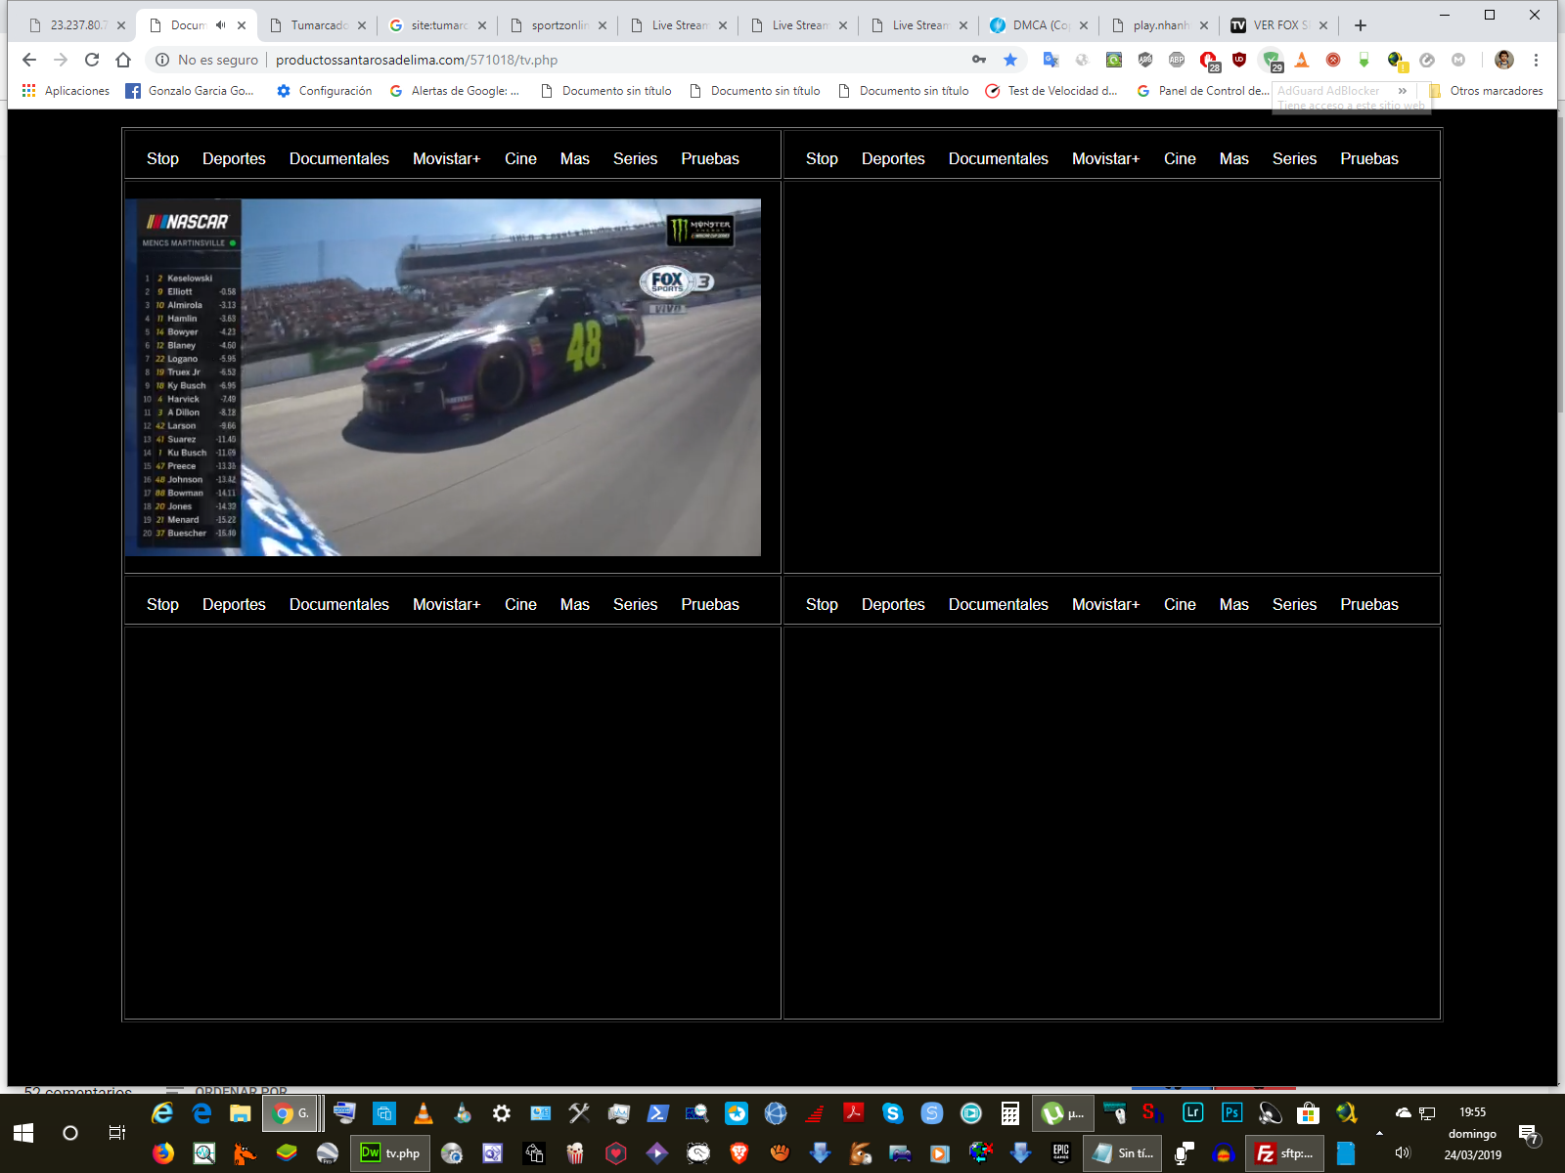
Task: Open the saved passwords key icon
Action: tap(979, 60)
